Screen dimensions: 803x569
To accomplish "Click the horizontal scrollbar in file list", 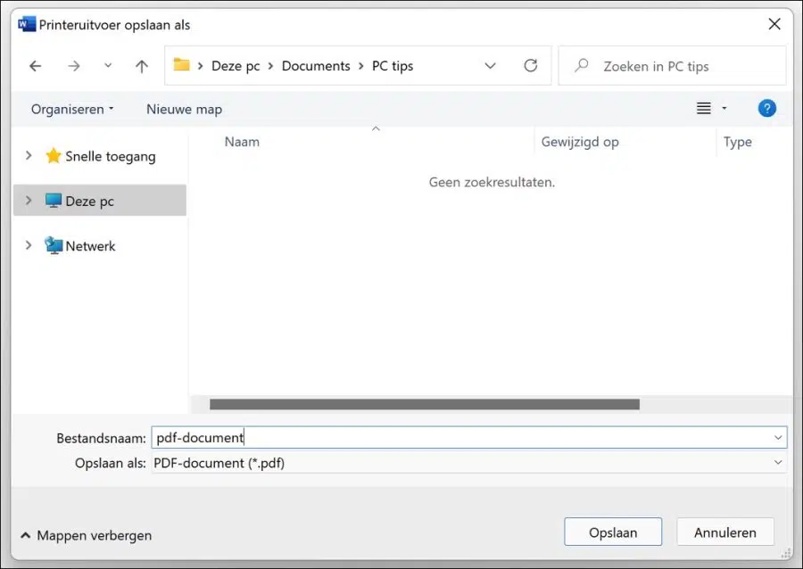I will [425, 404].
